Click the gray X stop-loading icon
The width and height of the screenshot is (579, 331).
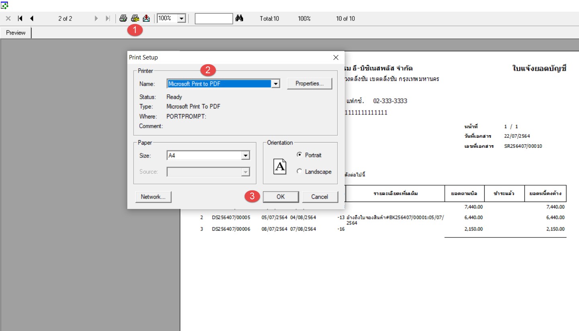pyautogui.click(x=8, y=18)
